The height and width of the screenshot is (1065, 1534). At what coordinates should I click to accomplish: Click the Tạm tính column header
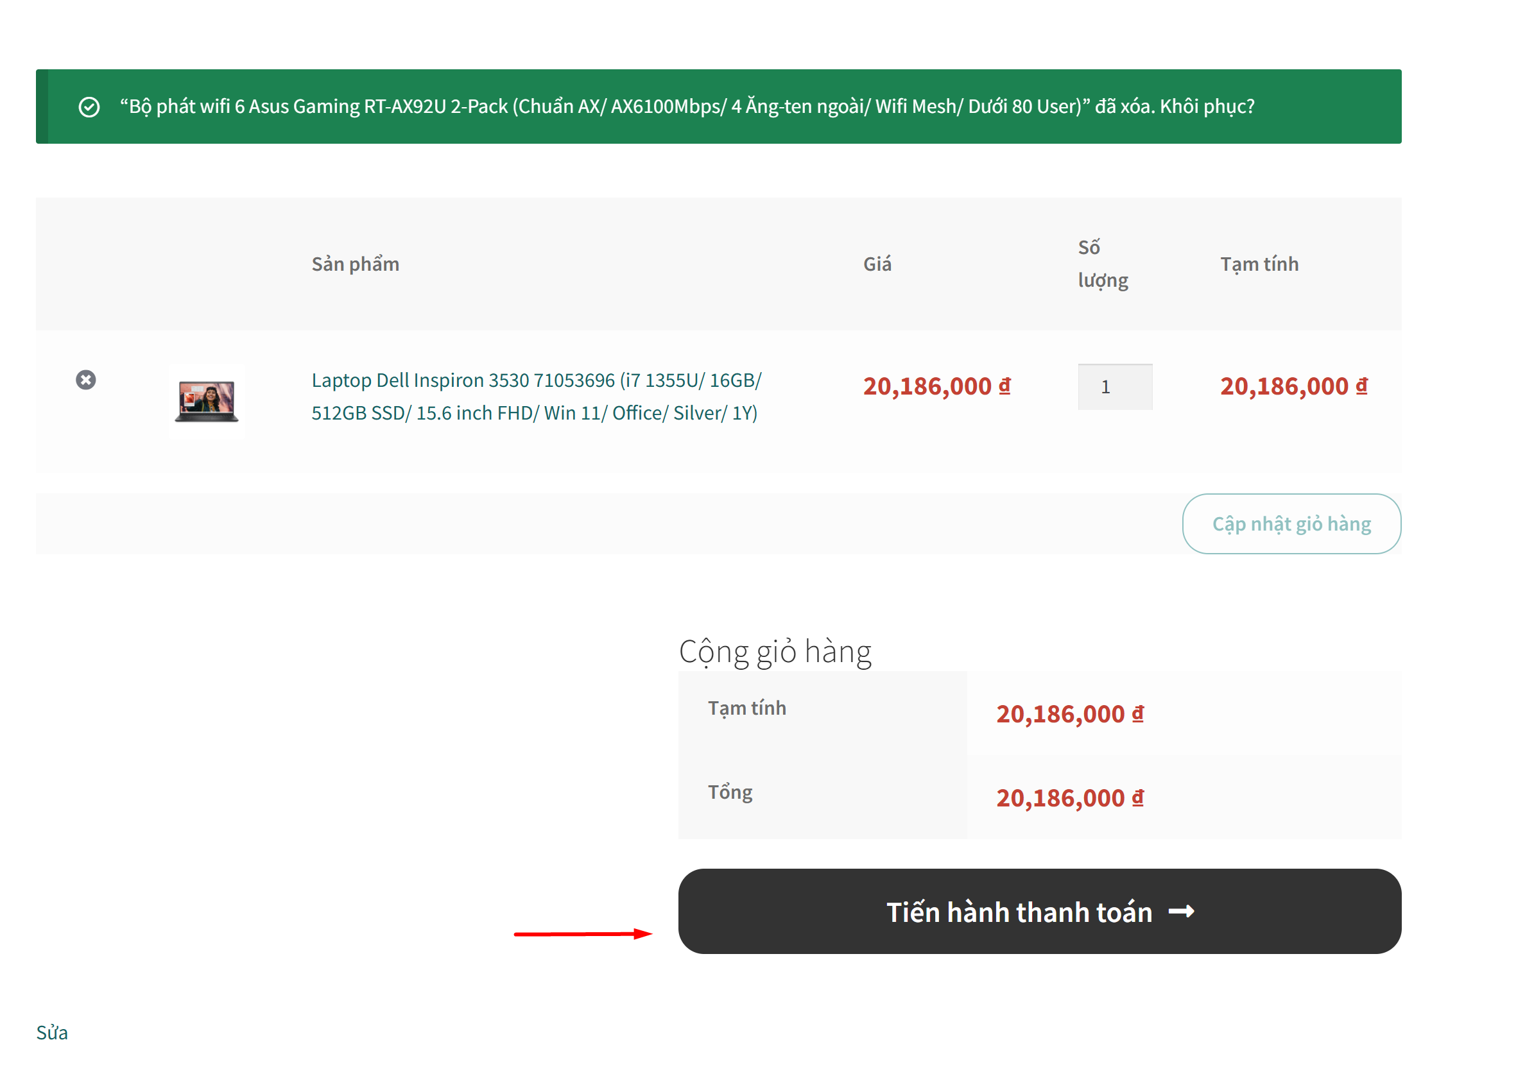(1259, 264)
